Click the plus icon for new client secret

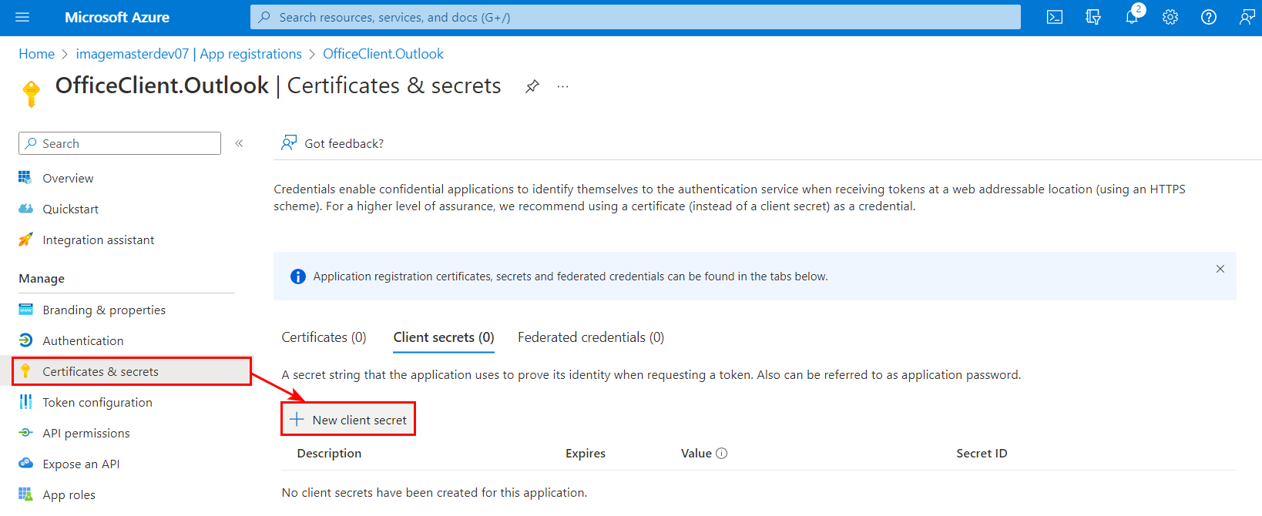(x=297, y=420)
